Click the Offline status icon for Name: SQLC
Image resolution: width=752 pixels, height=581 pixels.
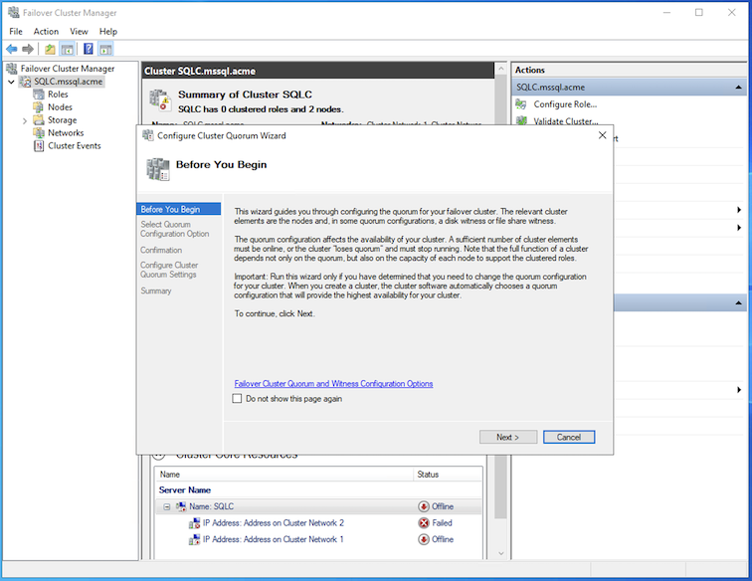(424, 506)
